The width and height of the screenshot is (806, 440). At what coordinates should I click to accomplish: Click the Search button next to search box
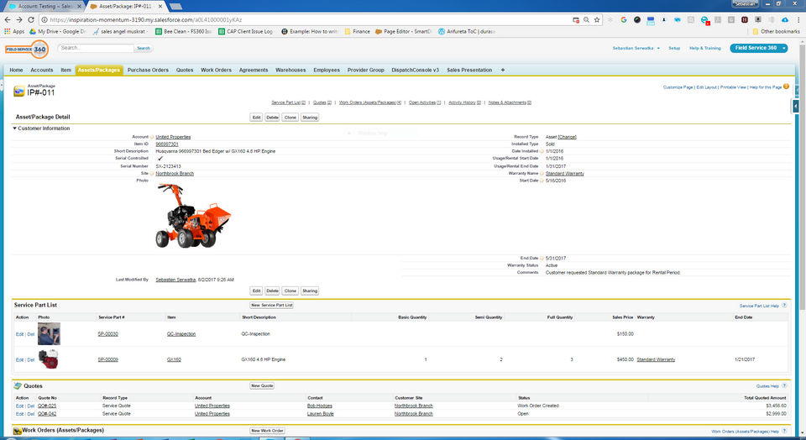(144, 49)
